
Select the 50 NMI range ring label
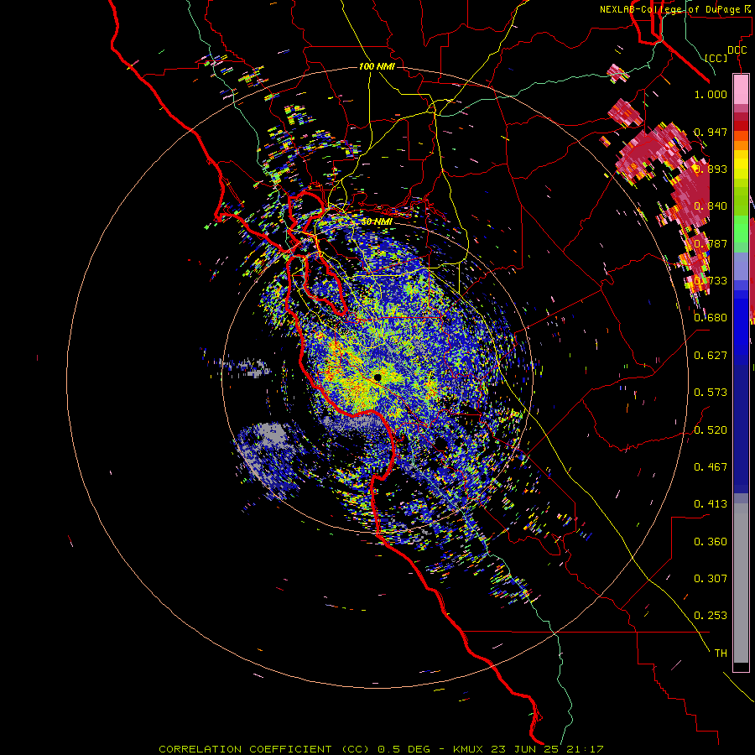coord(377,221)
